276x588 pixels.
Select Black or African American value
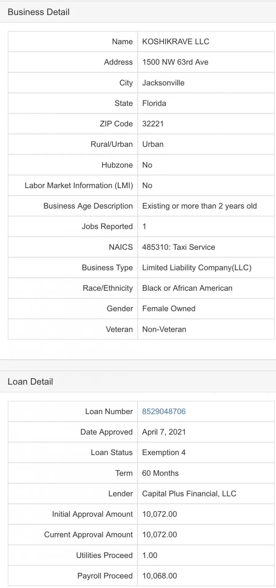187,288
